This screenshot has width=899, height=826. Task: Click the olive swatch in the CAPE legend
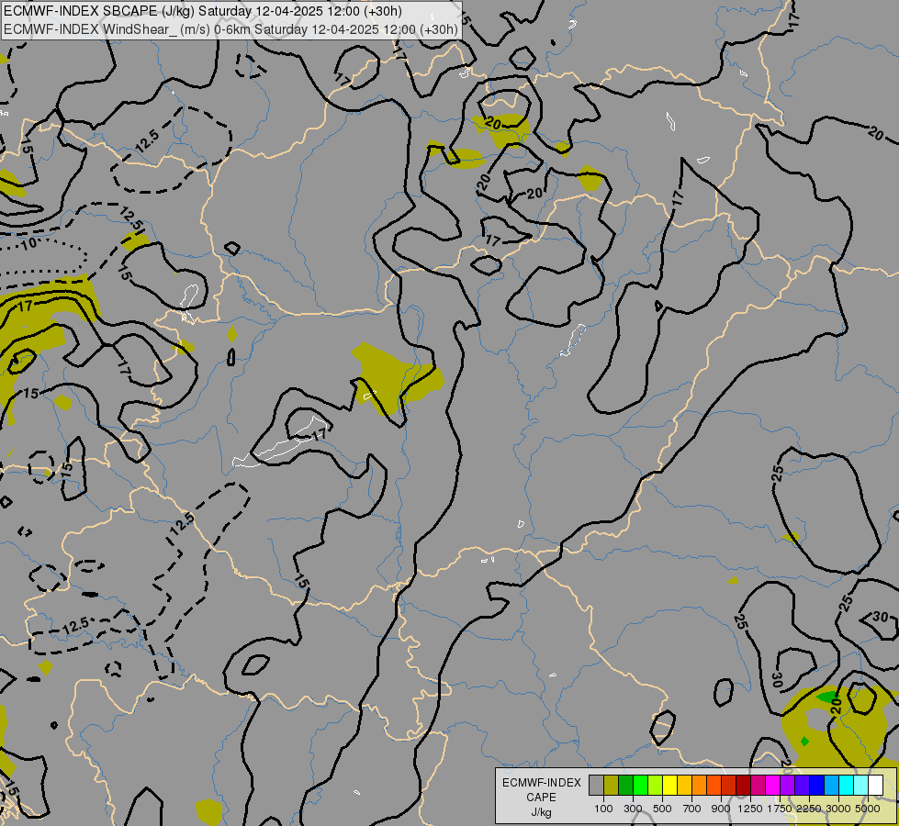[x=612, y=785]
